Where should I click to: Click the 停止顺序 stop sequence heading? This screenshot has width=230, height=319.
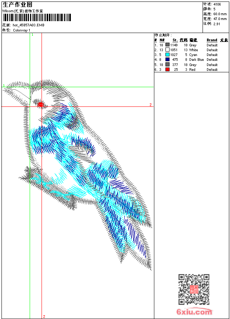163,35
